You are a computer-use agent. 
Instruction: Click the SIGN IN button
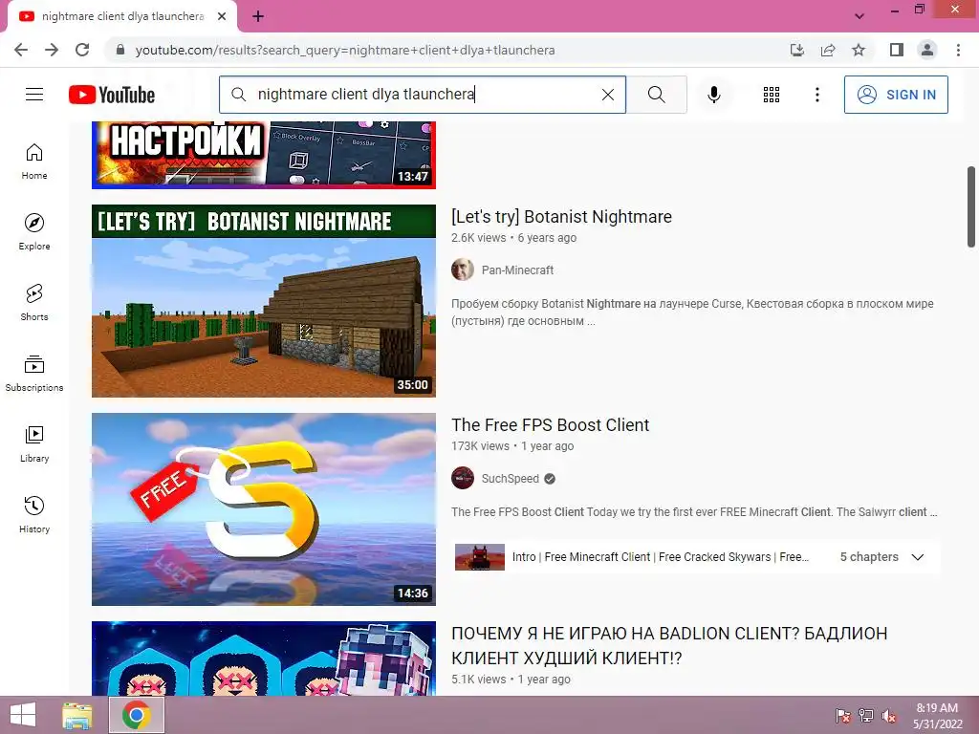[896, 95]
